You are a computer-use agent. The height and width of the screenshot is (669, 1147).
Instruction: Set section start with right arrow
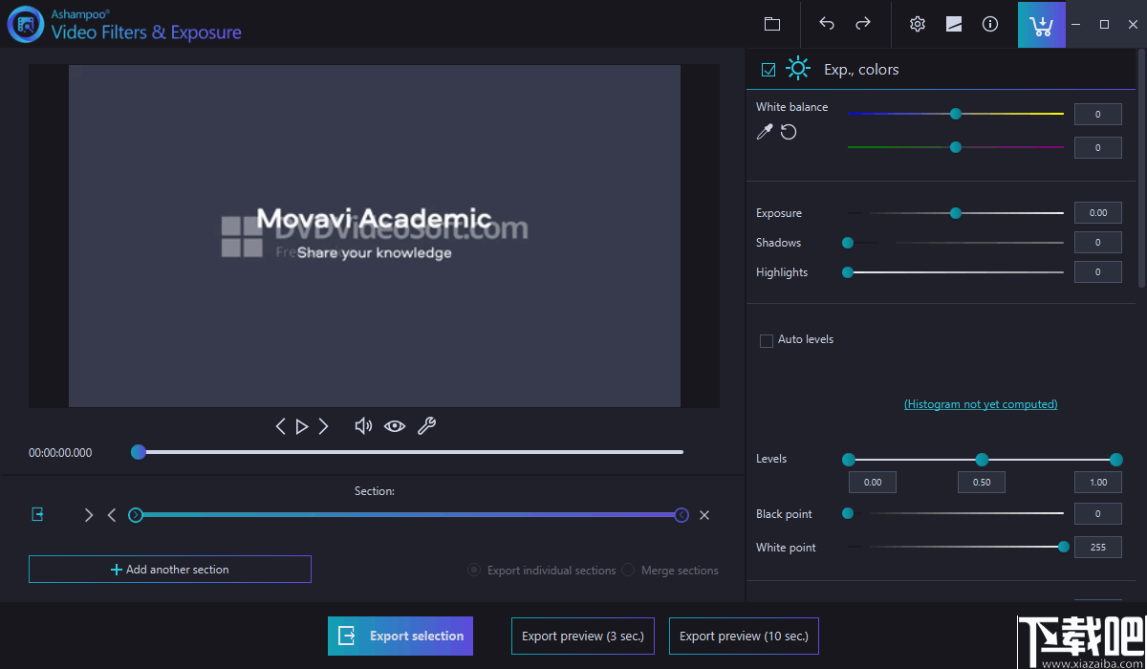coord(89,515)
